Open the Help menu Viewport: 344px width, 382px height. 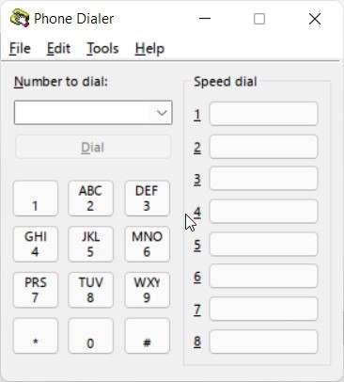[x=149, y=49]
